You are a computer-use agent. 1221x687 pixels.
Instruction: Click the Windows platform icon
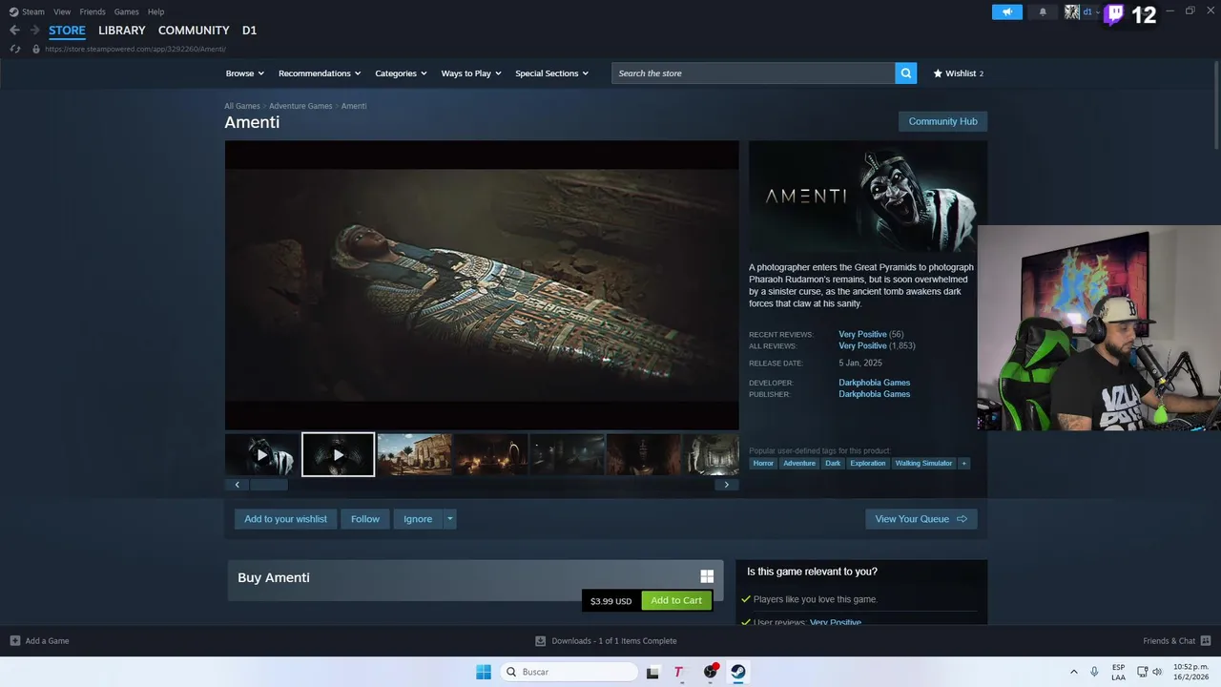click(x=707, y=576)
